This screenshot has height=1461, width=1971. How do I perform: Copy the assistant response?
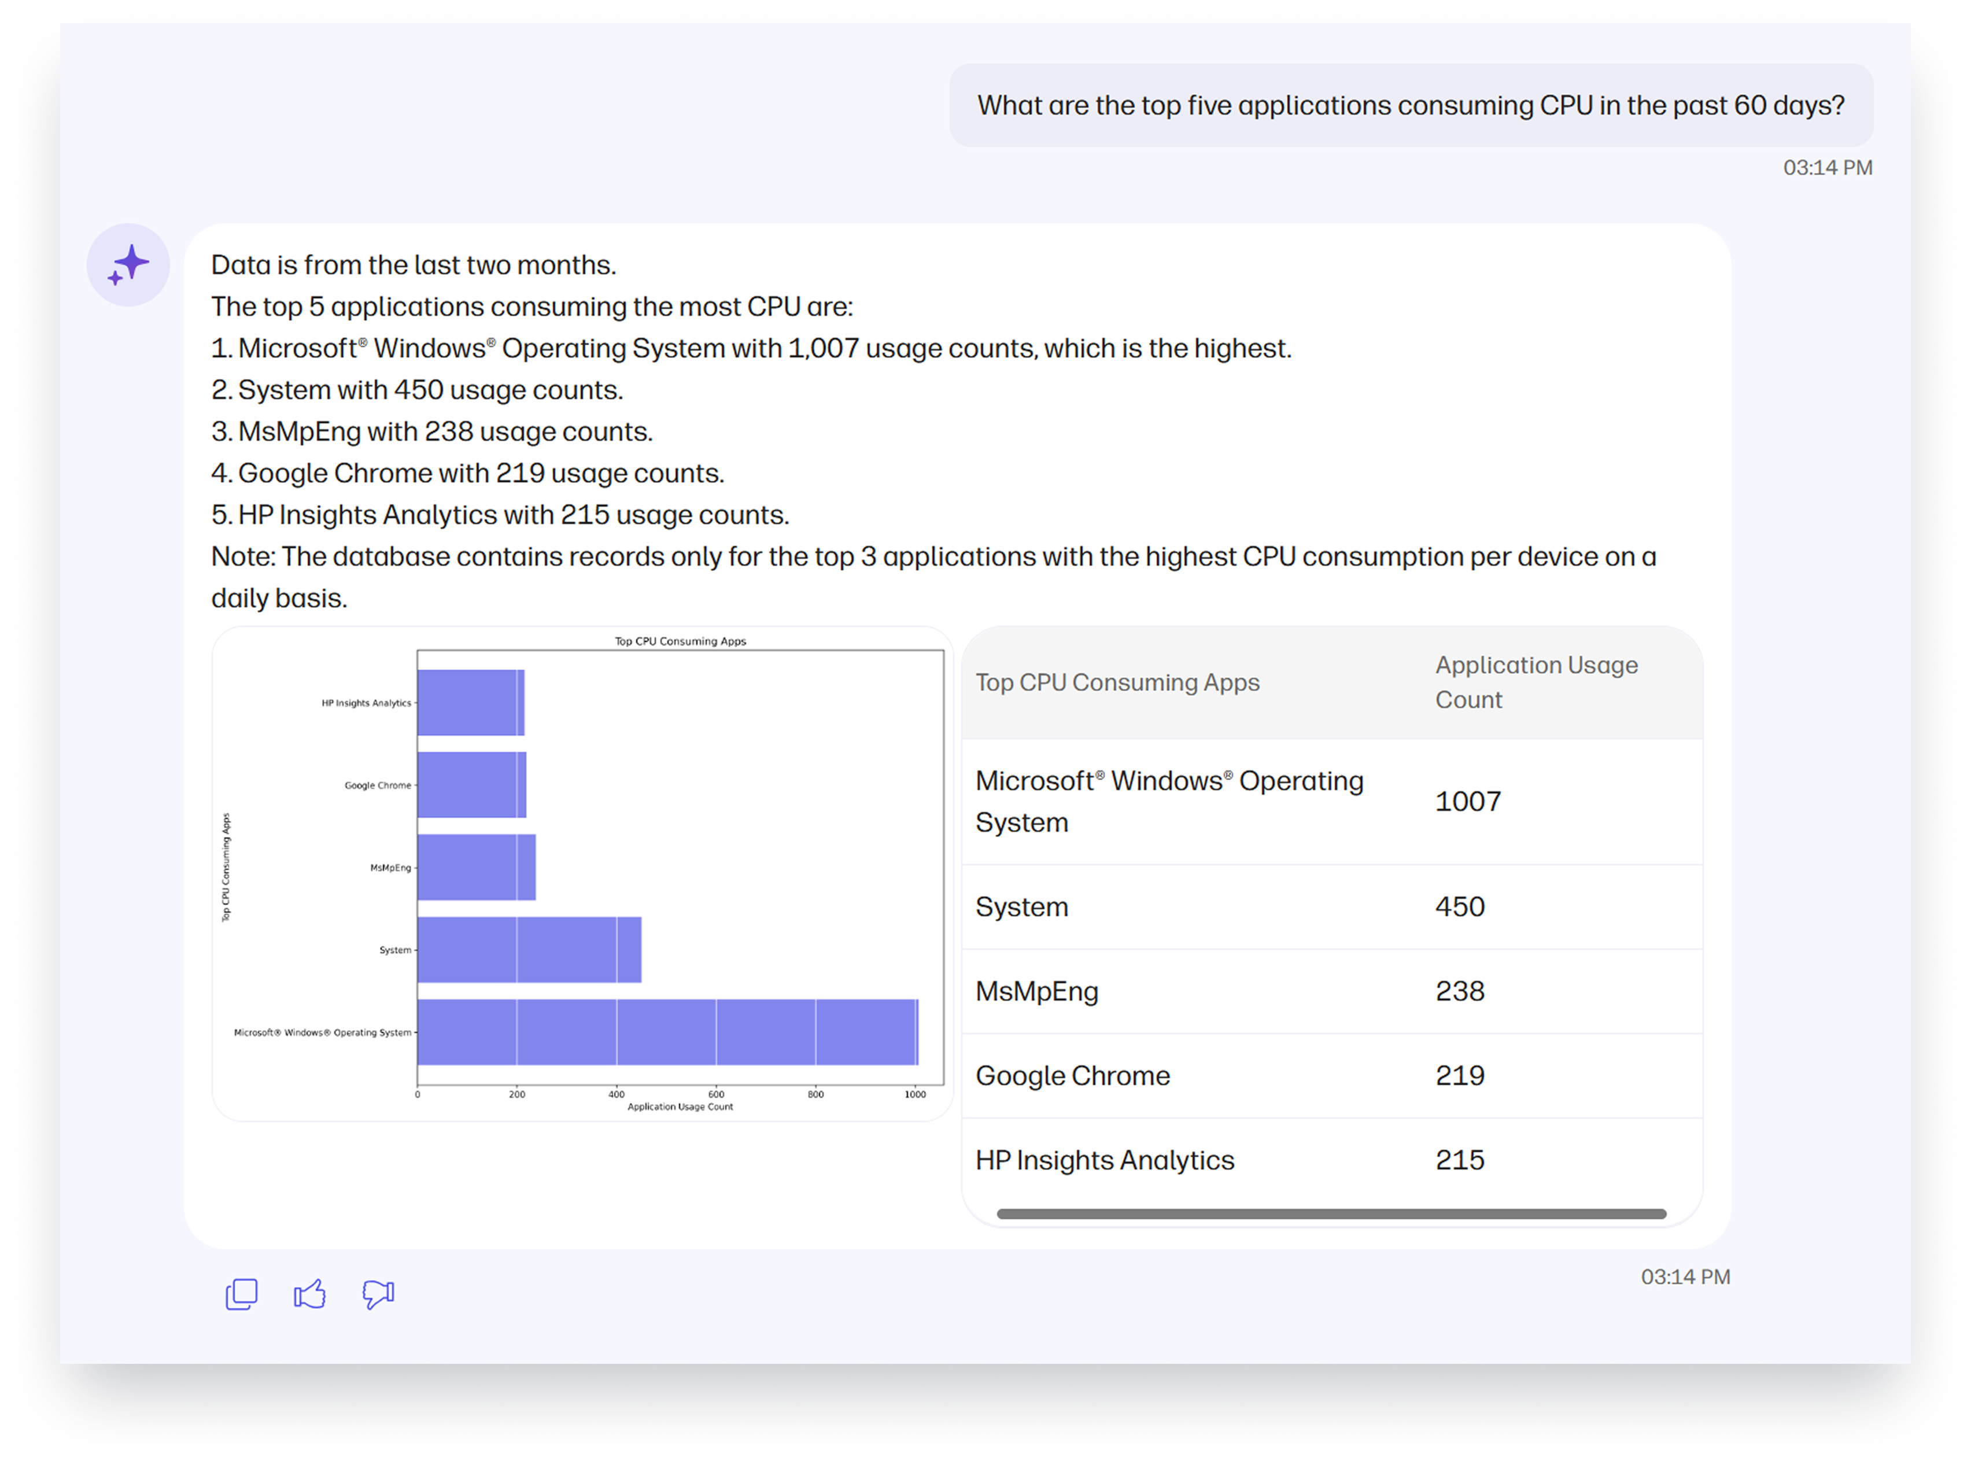pos(241,1295)
